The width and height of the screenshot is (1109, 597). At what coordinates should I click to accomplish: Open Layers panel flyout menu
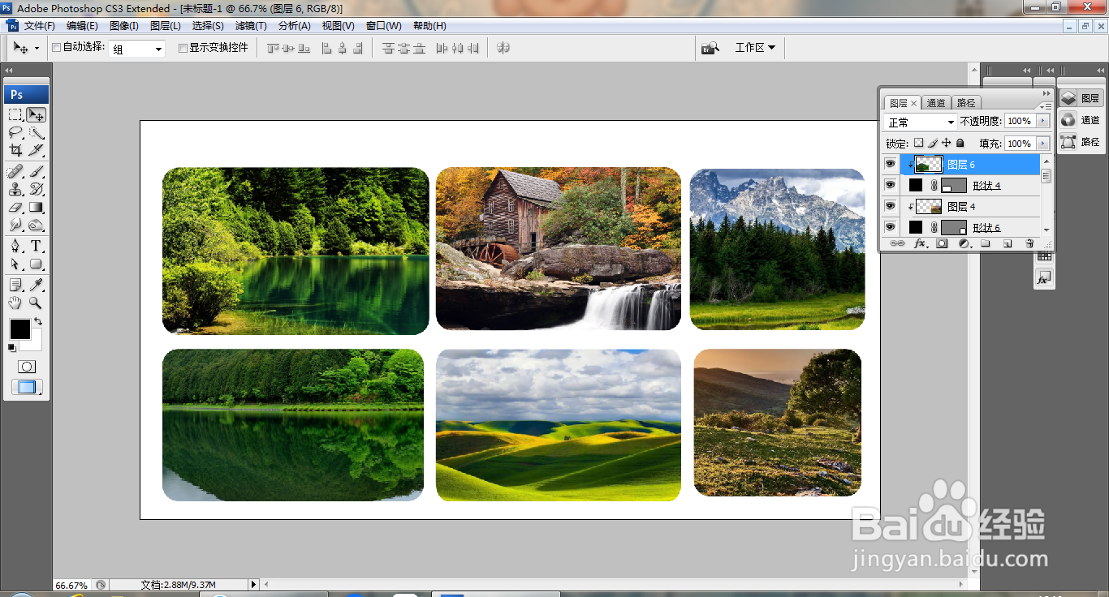[x=1047, y=105]
